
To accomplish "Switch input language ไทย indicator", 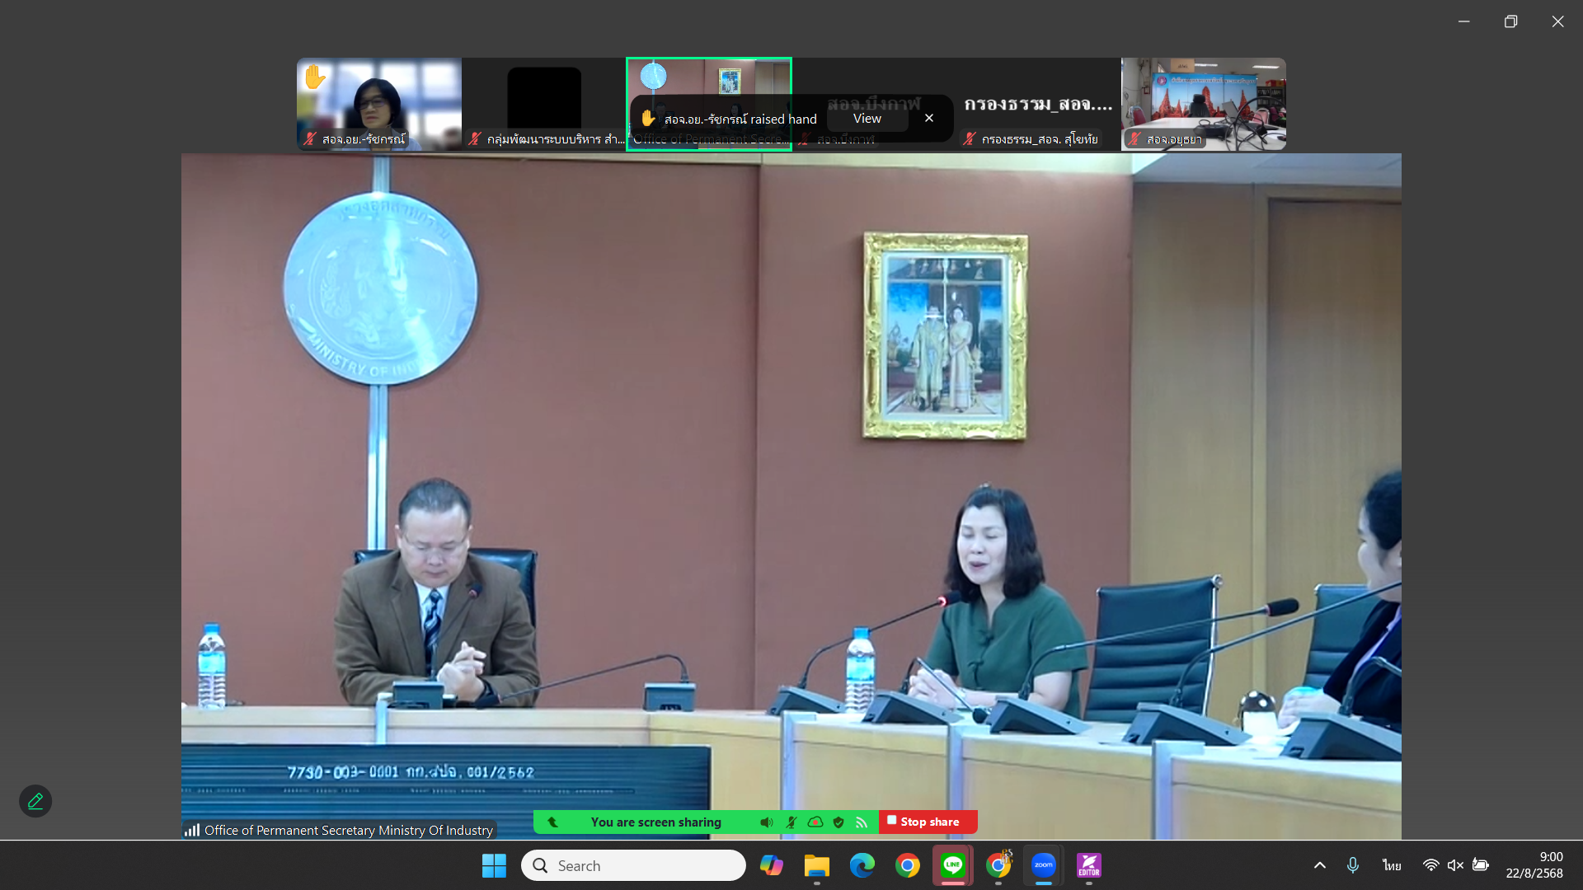I will pyautogui.click(x=1392, y=865).
